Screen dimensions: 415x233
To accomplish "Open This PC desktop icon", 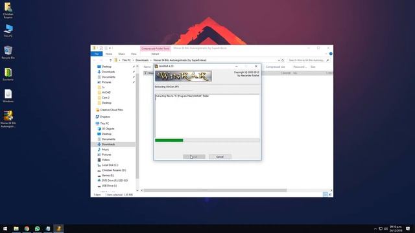I will (8, 30).
